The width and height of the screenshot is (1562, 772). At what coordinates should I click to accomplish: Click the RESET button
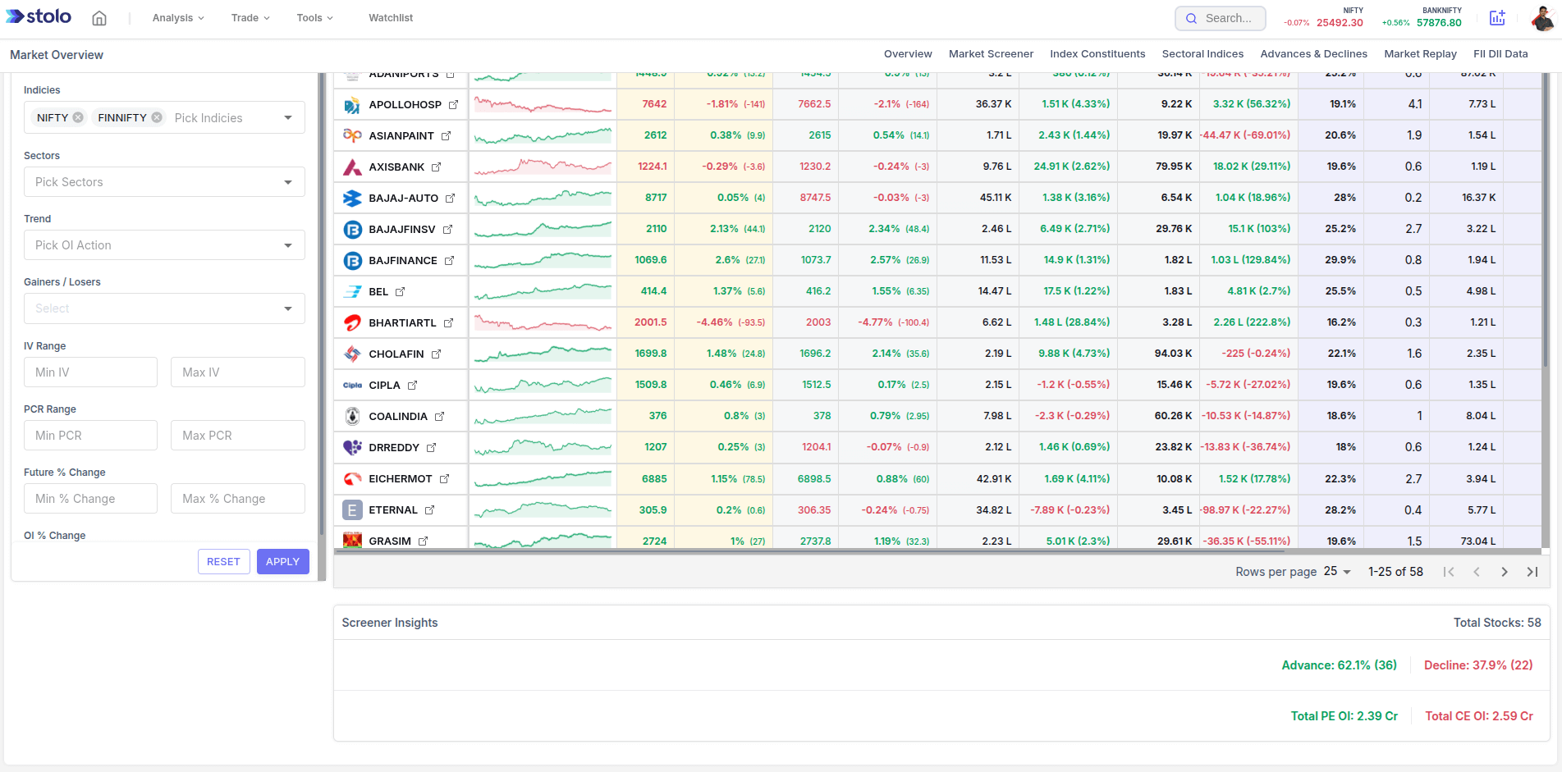223,561
